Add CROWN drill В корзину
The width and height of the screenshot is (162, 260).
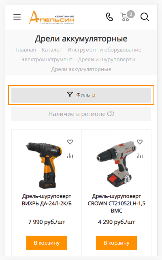tap(117, 243)
